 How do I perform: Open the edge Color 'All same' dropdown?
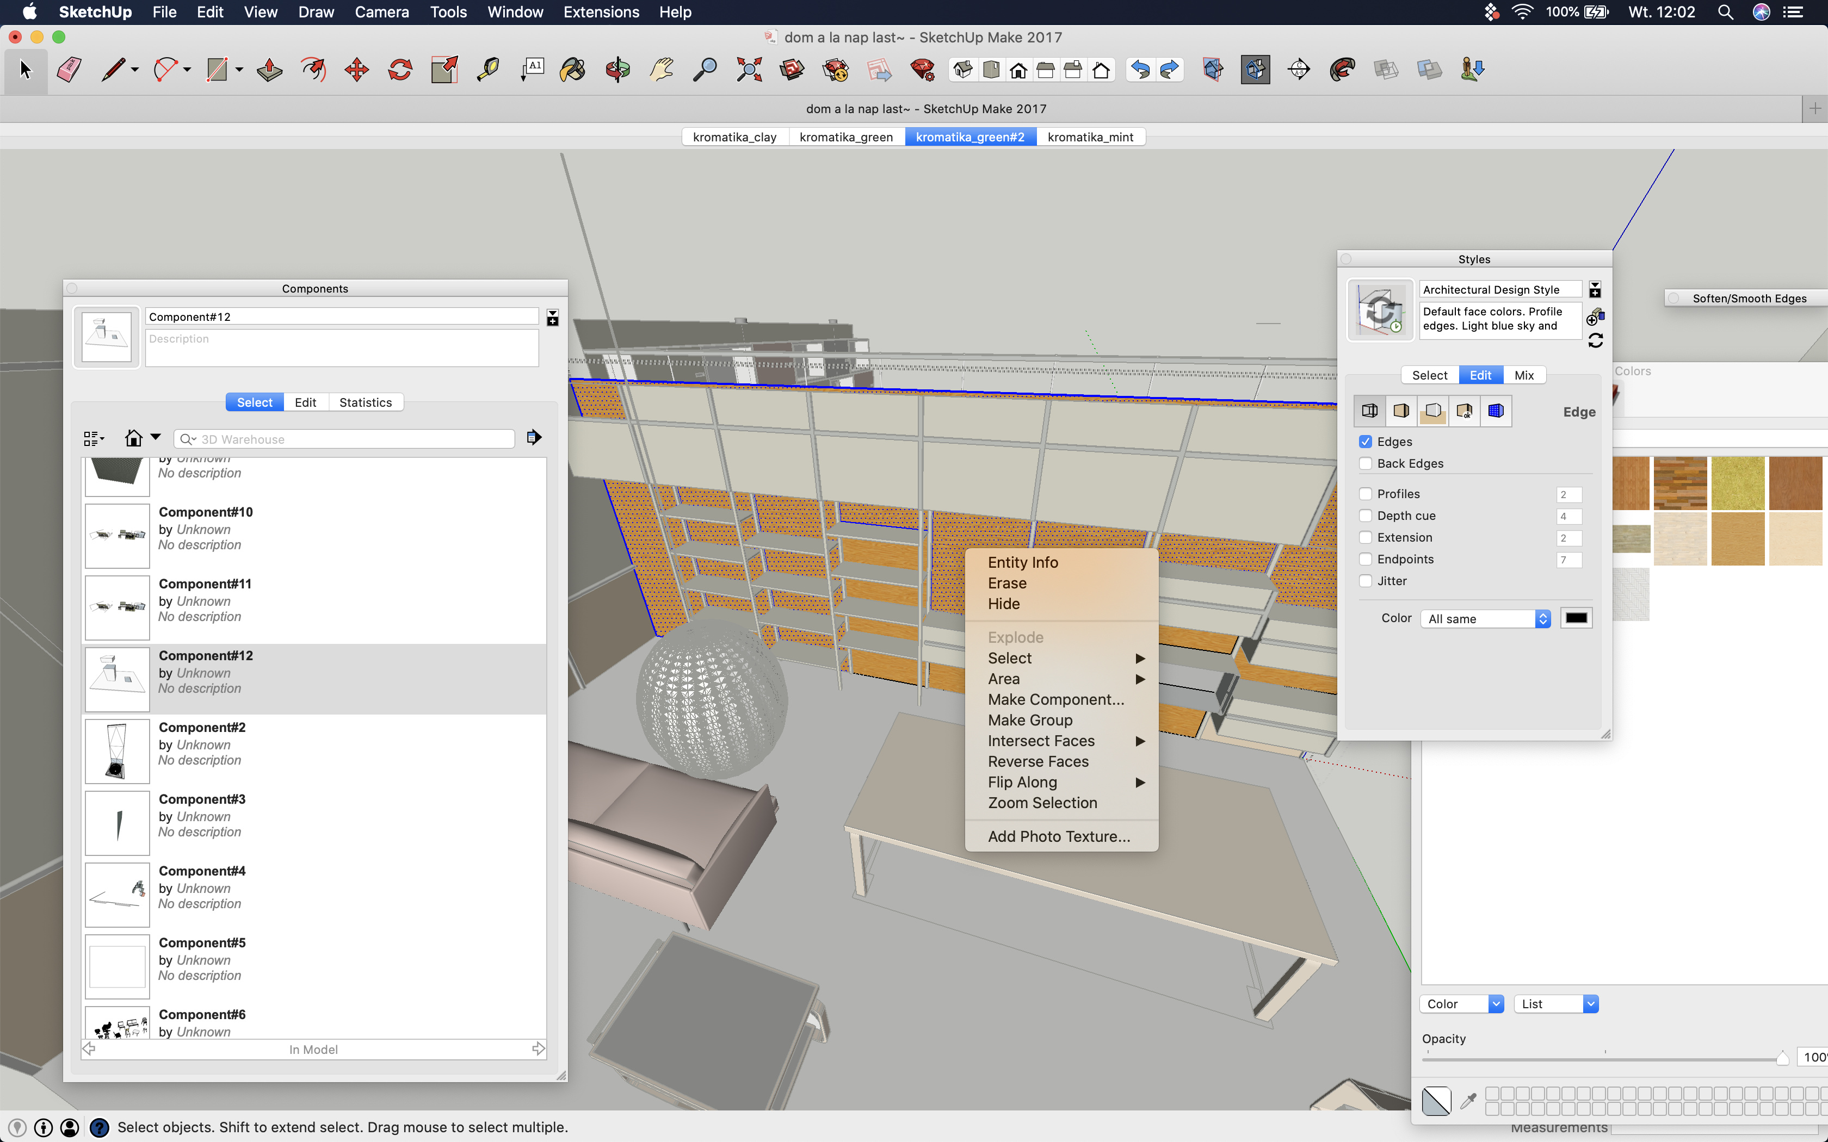[x=1485, y=619]
